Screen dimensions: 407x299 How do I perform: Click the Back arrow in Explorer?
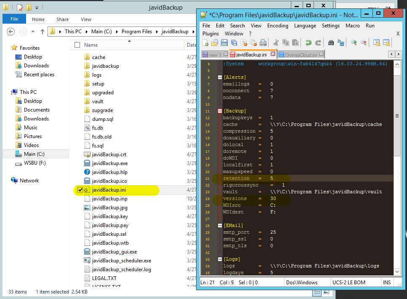[x=11, y=32]
